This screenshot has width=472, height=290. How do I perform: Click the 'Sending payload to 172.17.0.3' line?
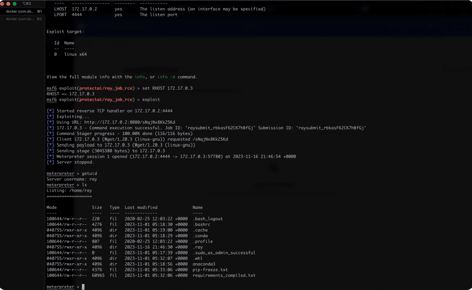(x=121, y=145)
